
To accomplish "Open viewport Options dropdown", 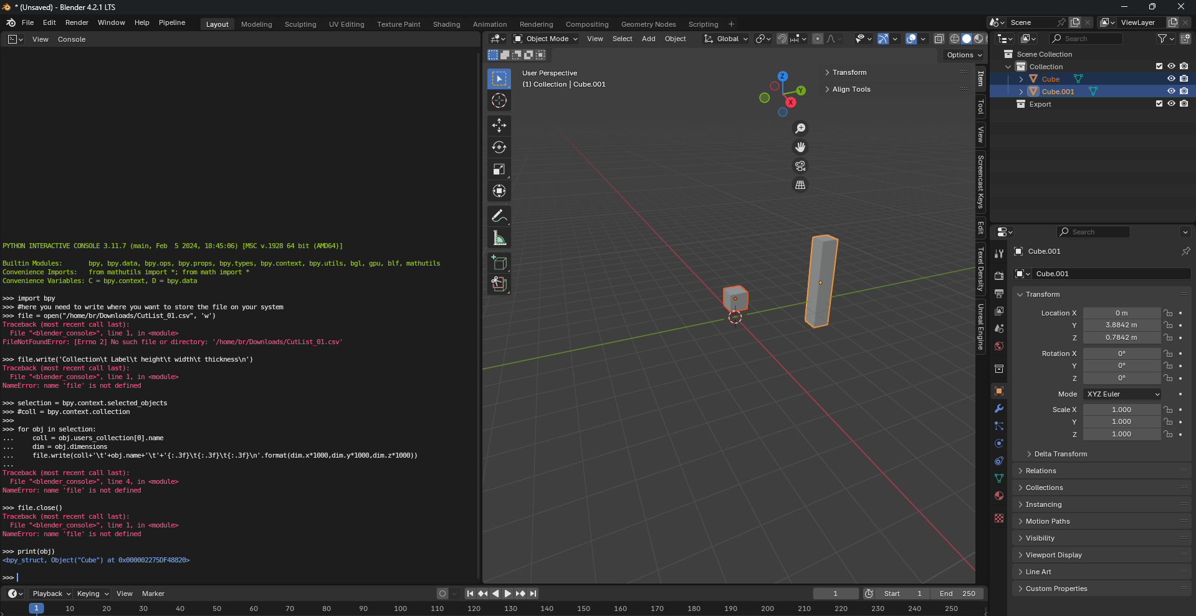I will (964, 55).
